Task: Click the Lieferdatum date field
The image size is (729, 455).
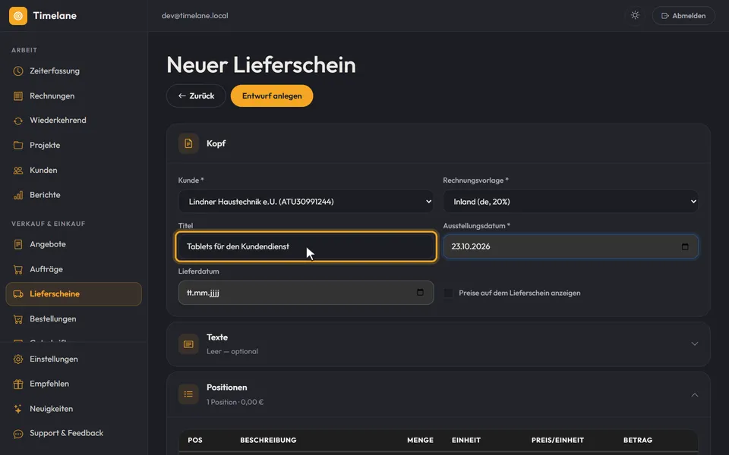Action: 306,293
